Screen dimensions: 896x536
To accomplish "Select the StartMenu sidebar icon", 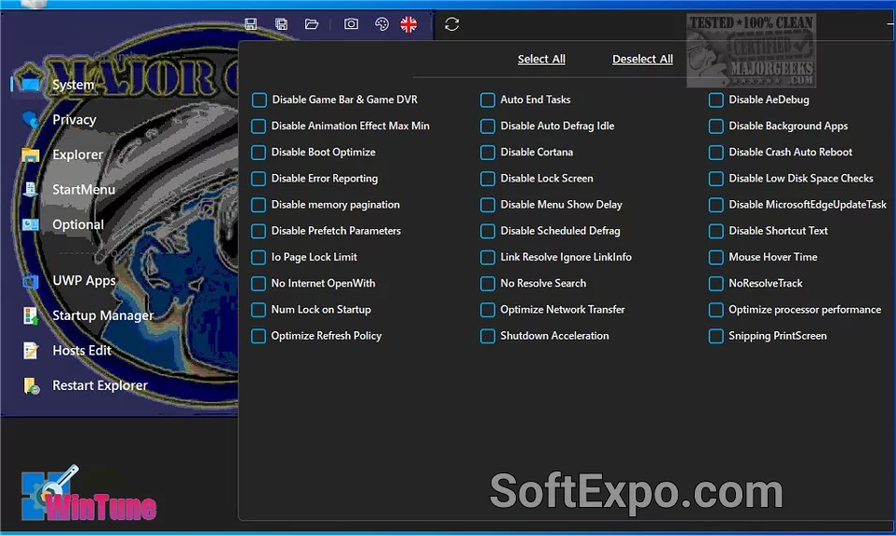I will point(30,189).
